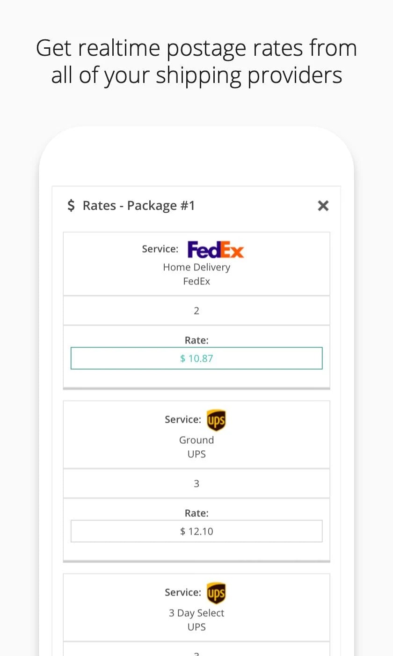Click the FedEx transit days value 2

[196, 311]
